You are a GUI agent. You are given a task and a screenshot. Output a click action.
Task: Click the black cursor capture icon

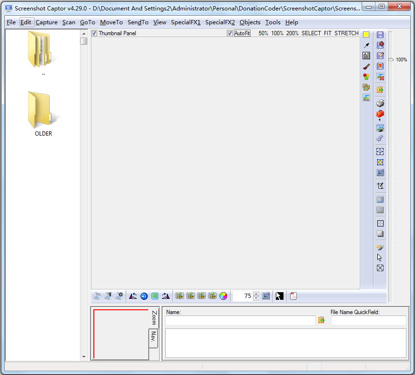tap(280, 296)
